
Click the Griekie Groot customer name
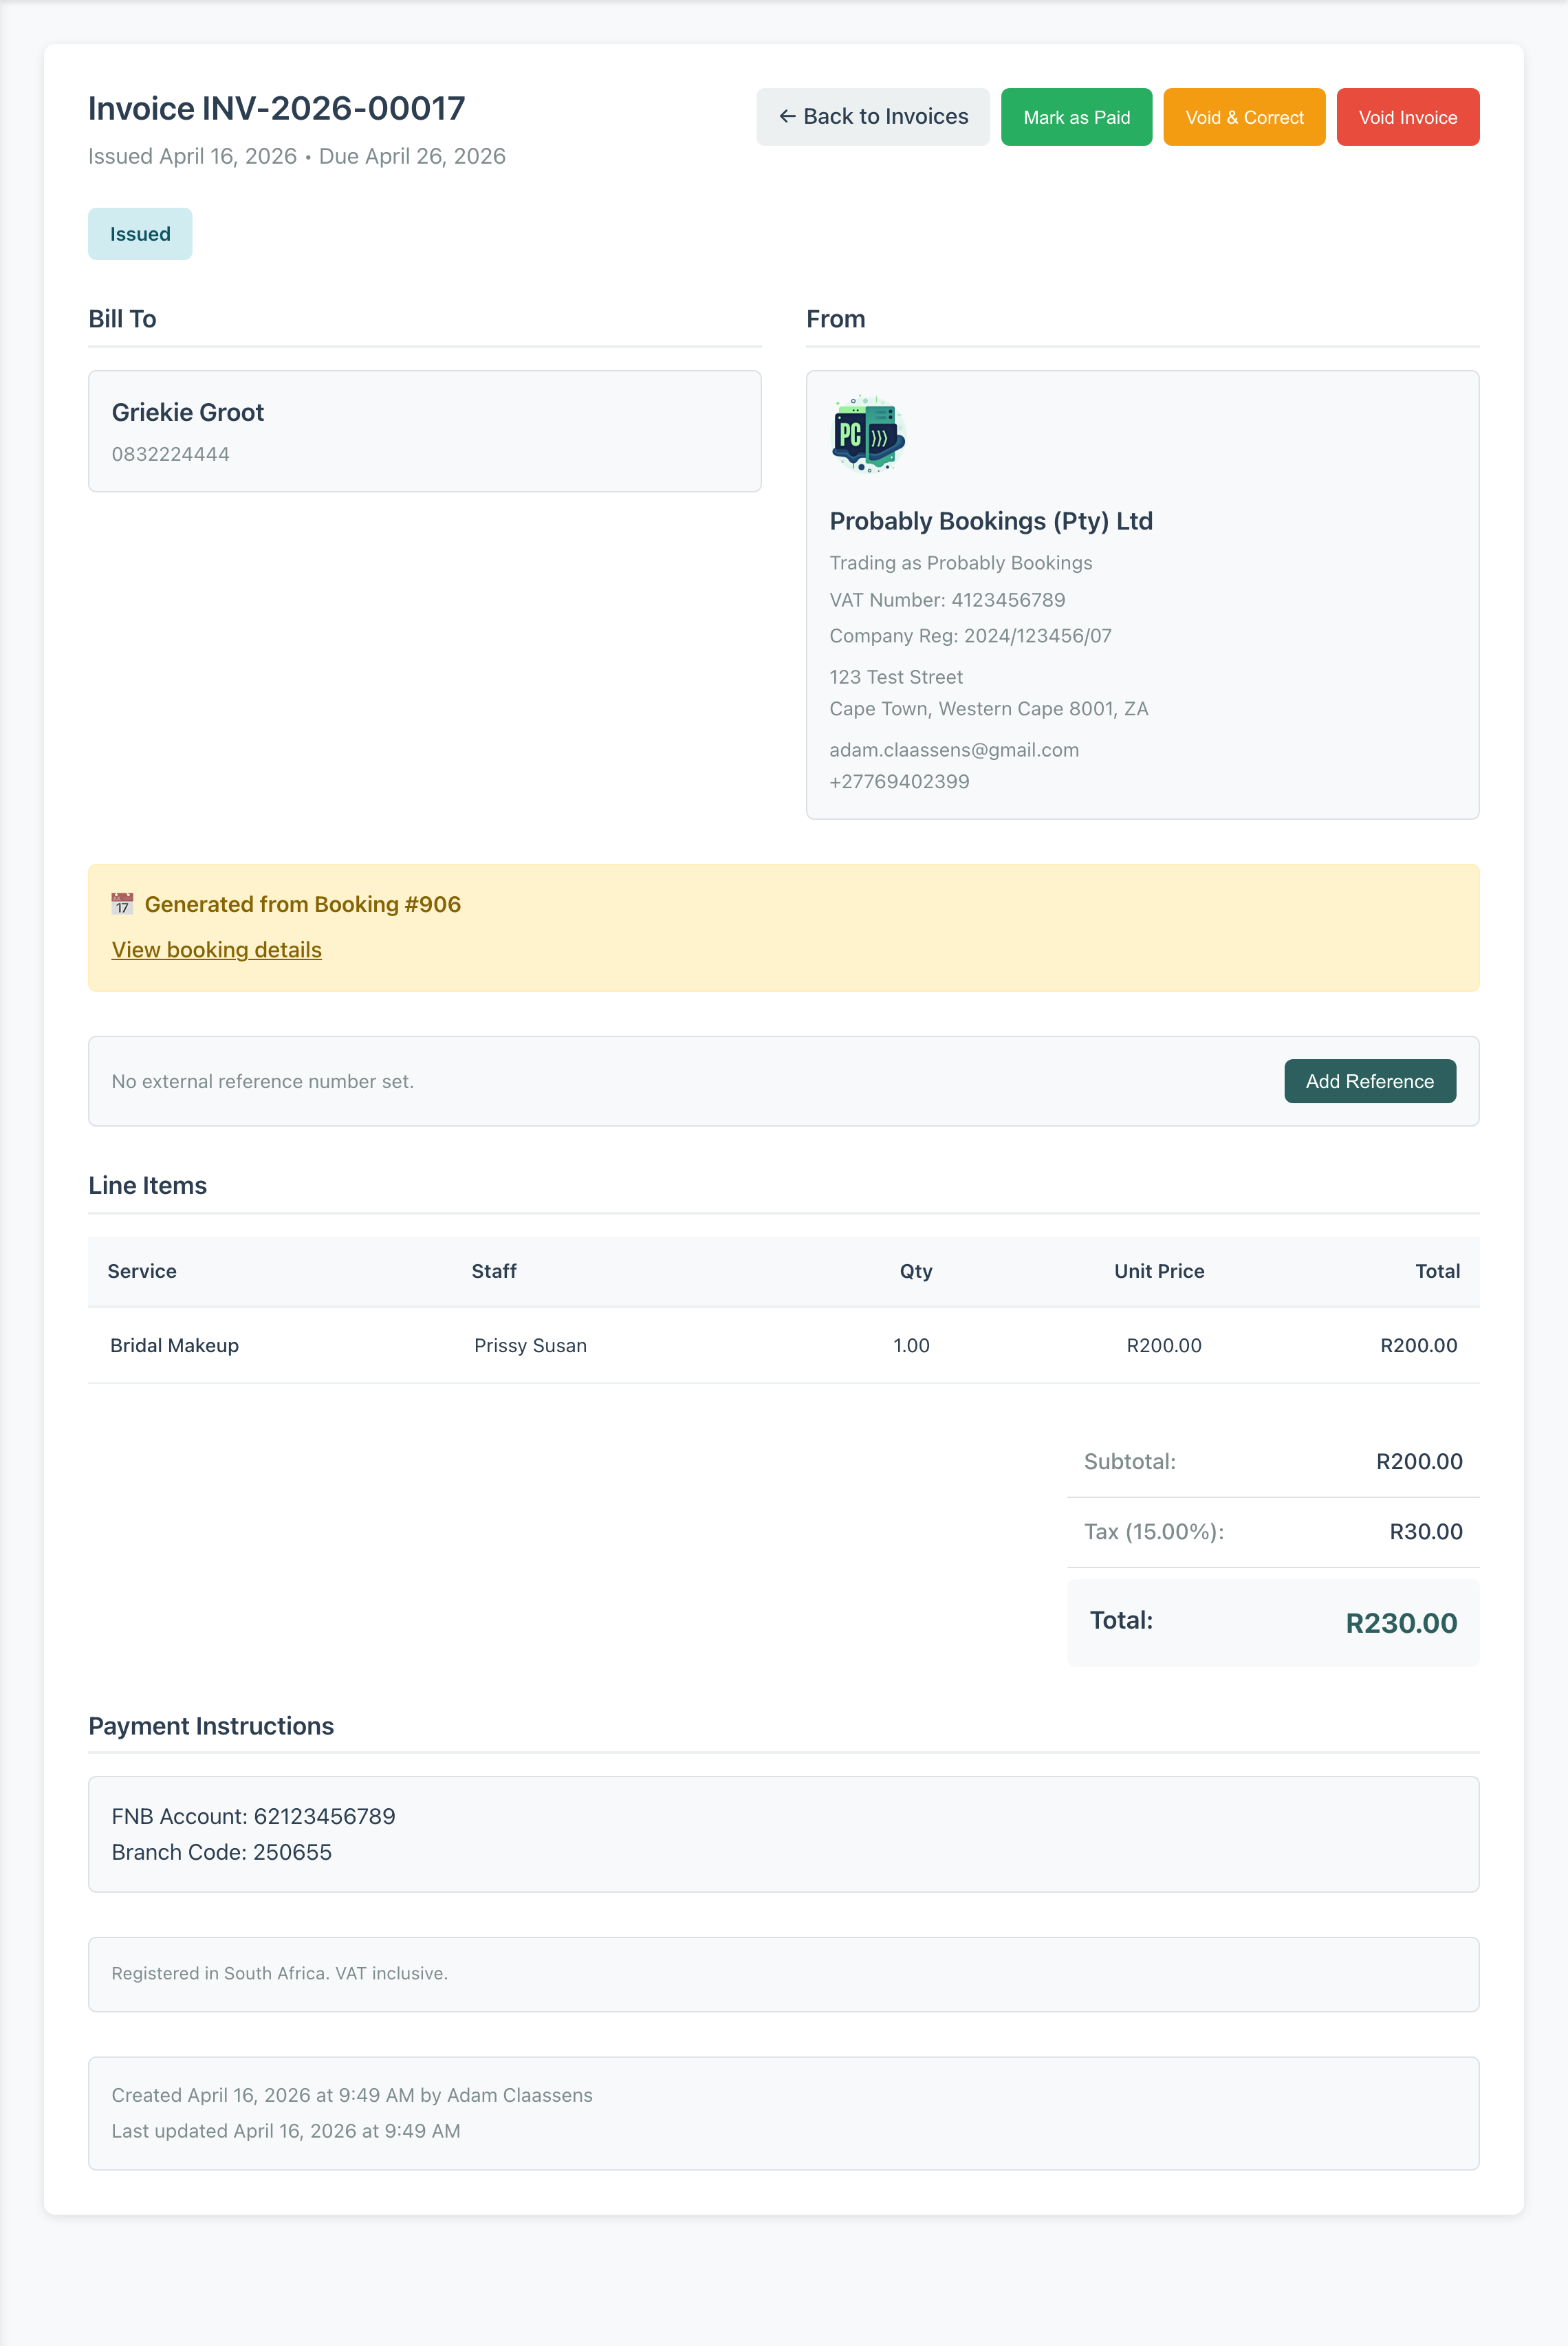tap(188, 412)
